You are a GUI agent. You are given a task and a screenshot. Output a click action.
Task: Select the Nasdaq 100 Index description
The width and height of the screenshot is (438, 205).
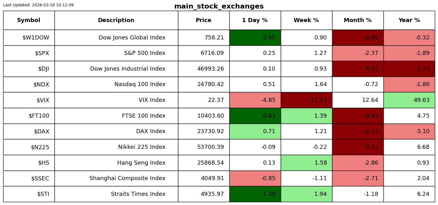pos(140,85)
